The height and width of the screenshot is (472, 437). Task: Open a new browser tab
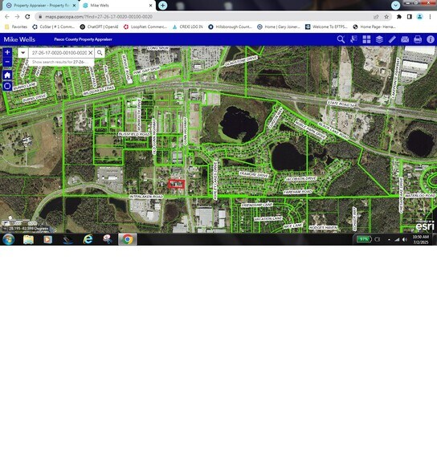162,6
